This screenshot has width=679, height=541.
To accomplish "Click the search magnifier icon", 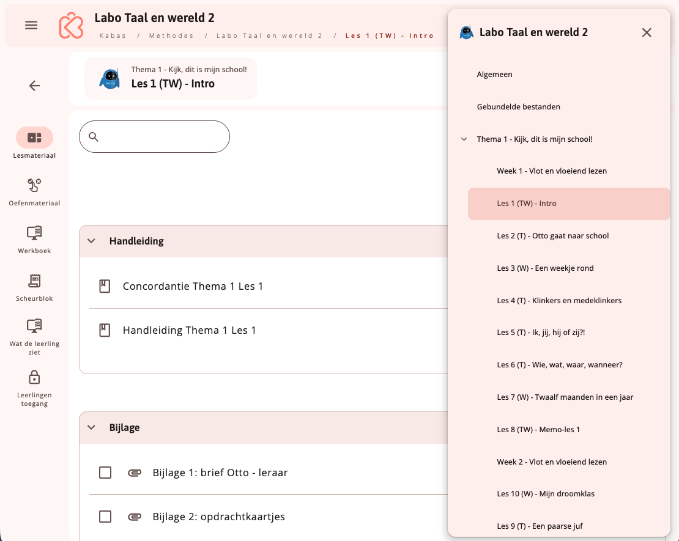I will [94, 137].
